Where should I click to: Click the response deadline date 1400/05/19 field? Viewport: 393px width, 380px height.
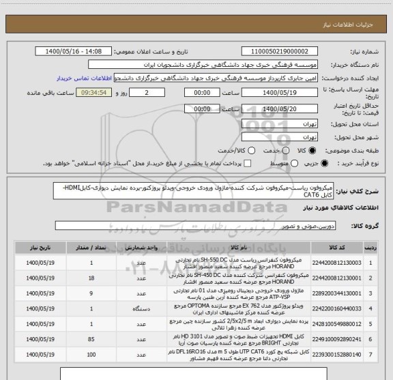click(x=280, y=93)
